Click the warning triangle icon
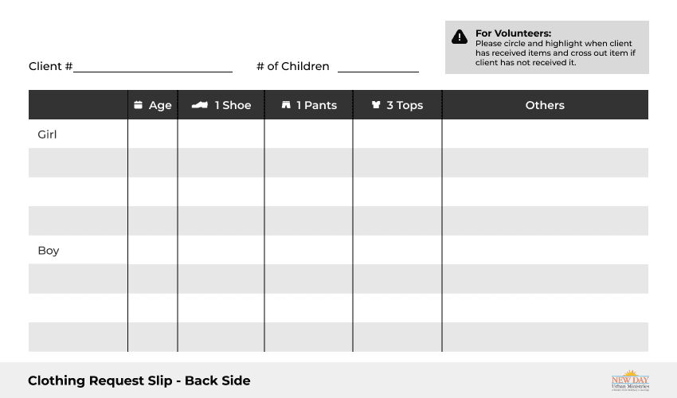This screenshot has height=398, width=677. pos(460,37)
